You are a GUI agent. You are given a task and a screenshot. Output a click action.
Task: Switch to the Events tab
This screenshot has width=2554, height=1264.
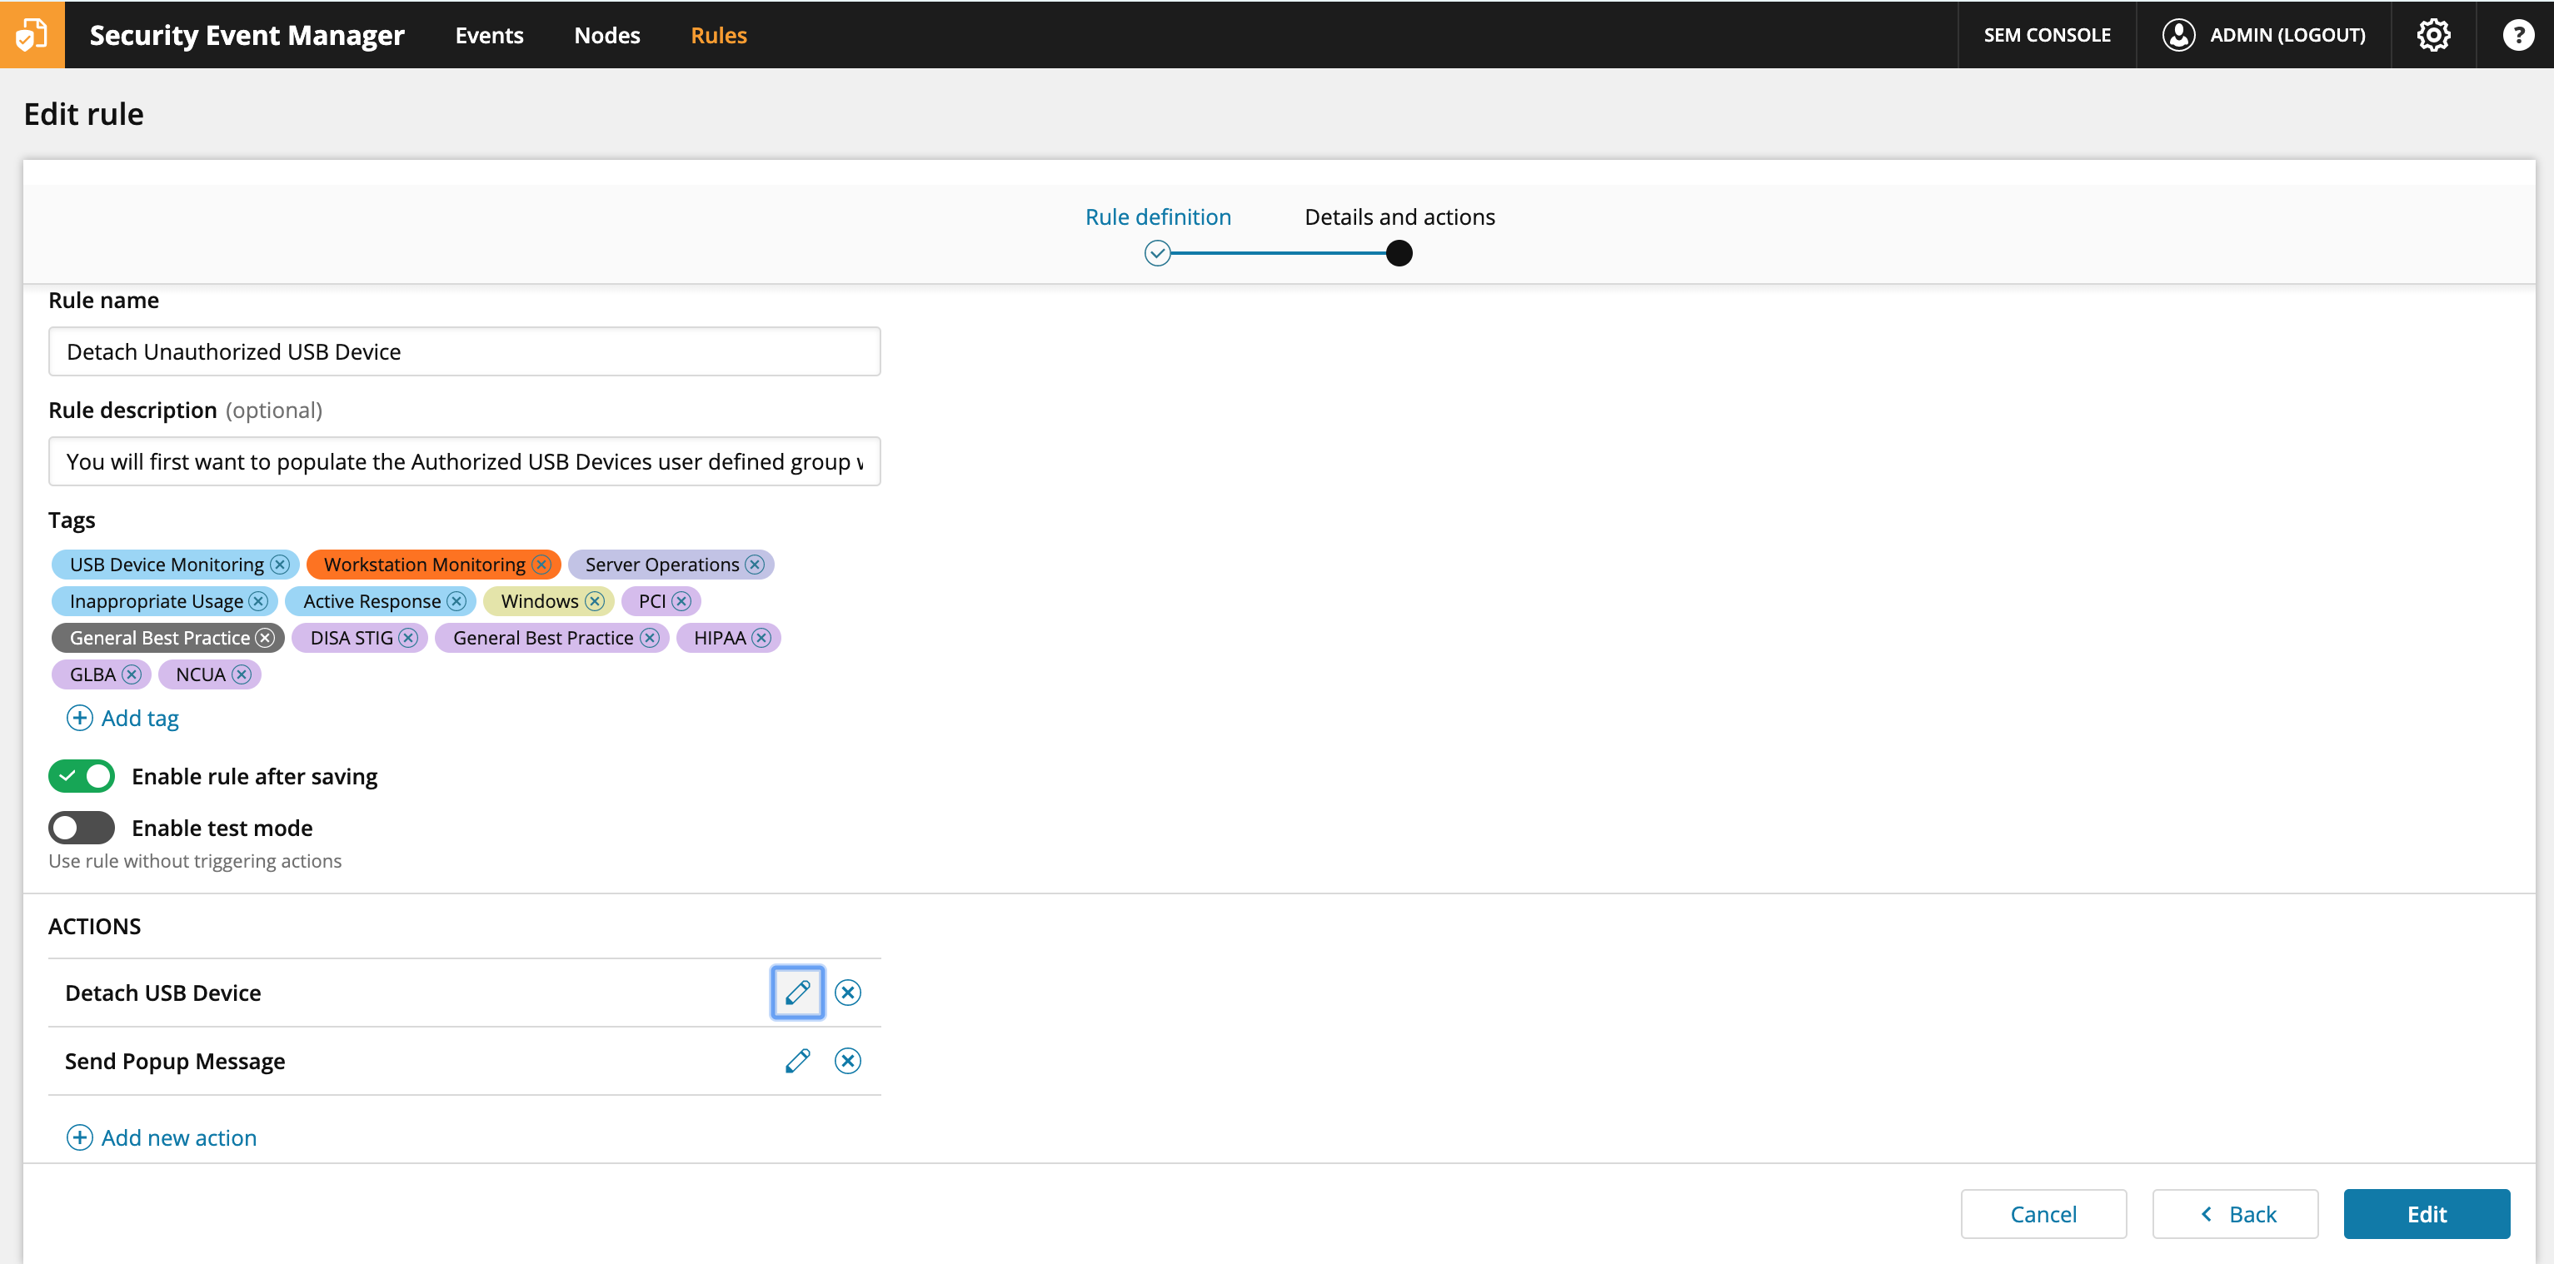[x=489, y=35]
